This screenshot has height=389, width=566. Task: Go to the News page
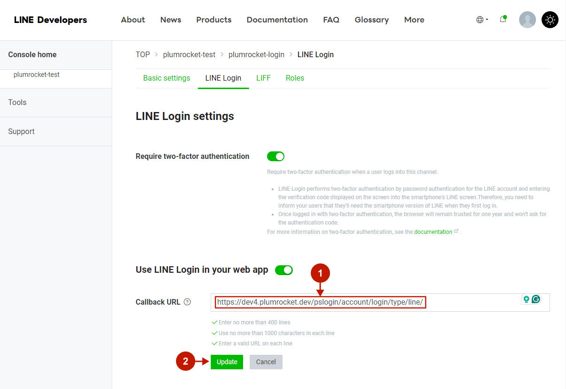[171, 20]
